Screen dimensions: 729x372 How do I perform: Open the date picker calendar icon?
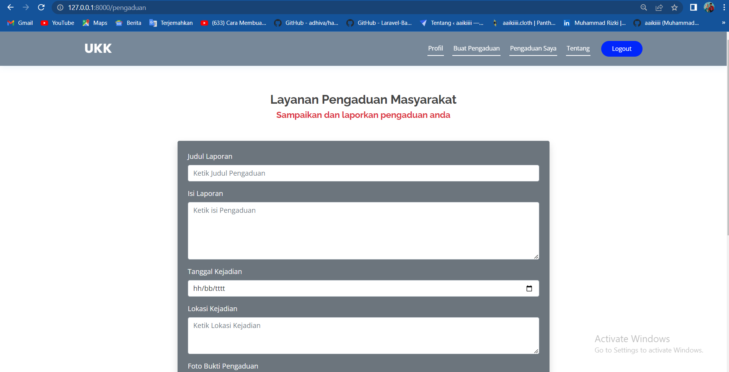click(529, 289)
